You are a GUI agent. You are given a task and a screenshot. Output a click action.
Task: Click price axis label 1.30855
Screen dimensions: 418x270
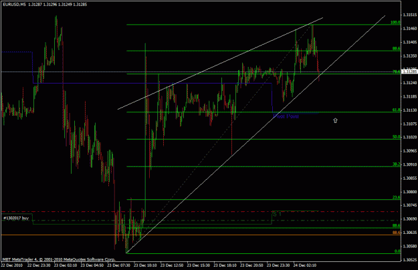click(x=410, y=178)
